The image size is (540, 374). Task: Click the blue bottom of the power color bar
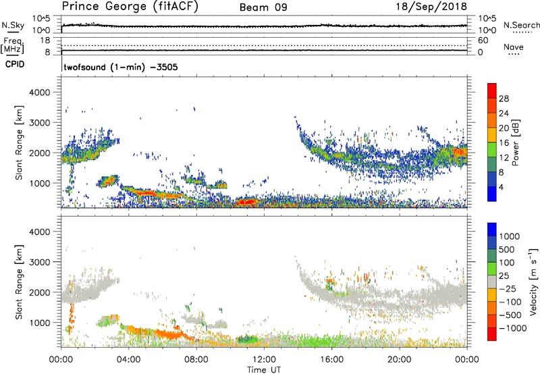(492, 194)
